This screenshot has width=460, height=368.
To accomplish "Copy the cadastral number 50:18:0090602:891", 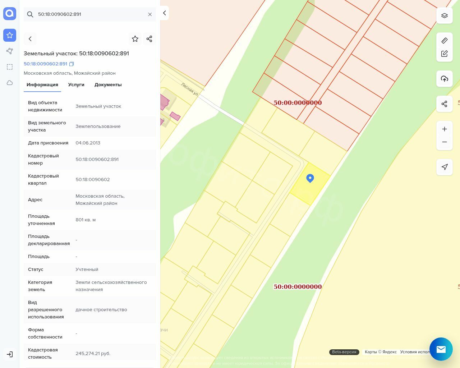I will [72, 64].
